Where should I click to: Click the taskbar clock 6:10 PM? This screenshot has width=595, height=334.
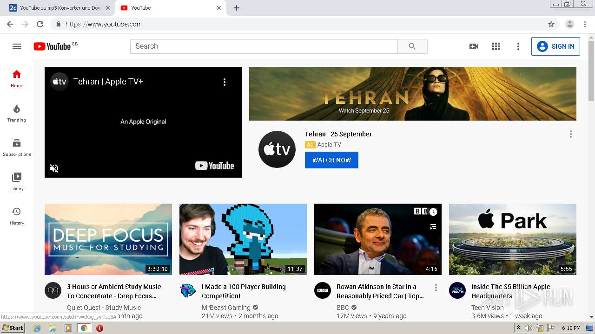click(x=571, y=328)
